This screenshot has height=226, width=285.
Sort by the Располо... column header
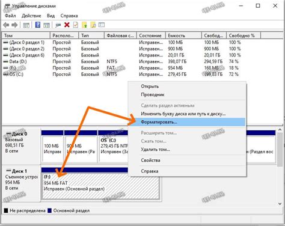(x=64, y=35)
